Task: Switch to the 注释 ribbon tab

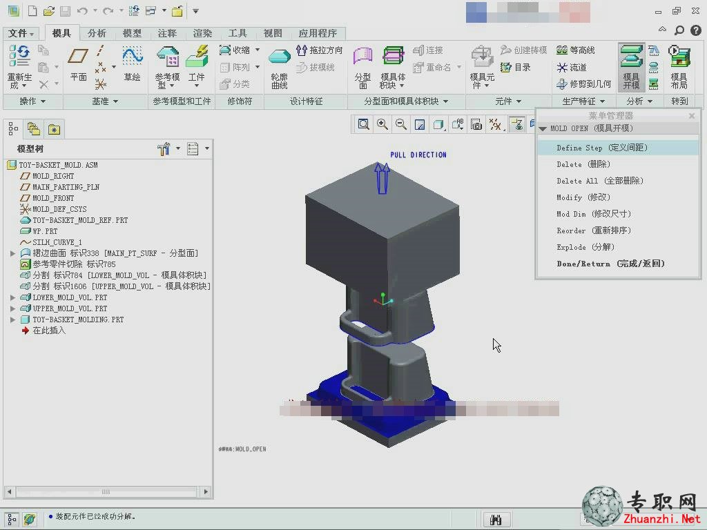Action: point(167,33)
